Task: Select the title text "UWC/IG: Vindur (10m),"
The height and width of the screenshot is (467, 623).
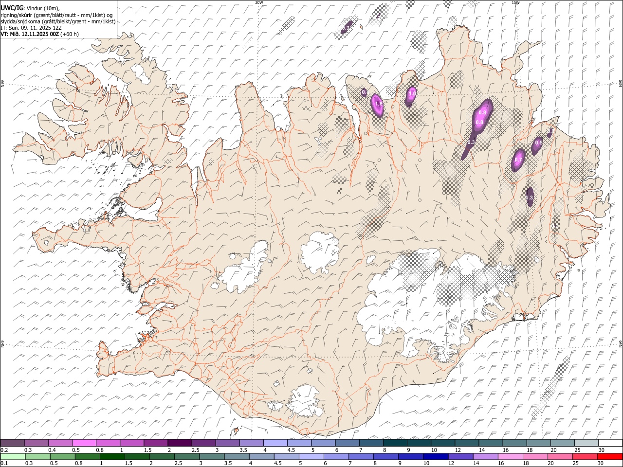Action: 30,8
